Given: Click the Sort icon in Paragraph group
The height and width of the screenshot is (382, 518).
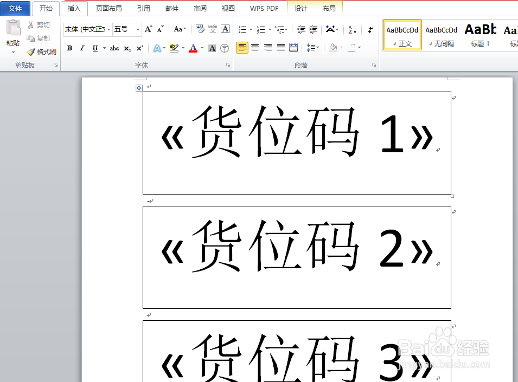Looking at the screenshot, I should pos(351,28).
